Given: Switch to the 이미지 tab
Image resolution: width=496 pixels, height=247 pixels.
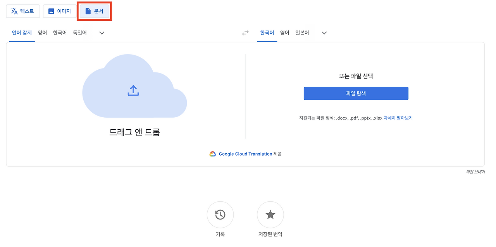Looking at the screenshot, I should (x=59, y=11).
